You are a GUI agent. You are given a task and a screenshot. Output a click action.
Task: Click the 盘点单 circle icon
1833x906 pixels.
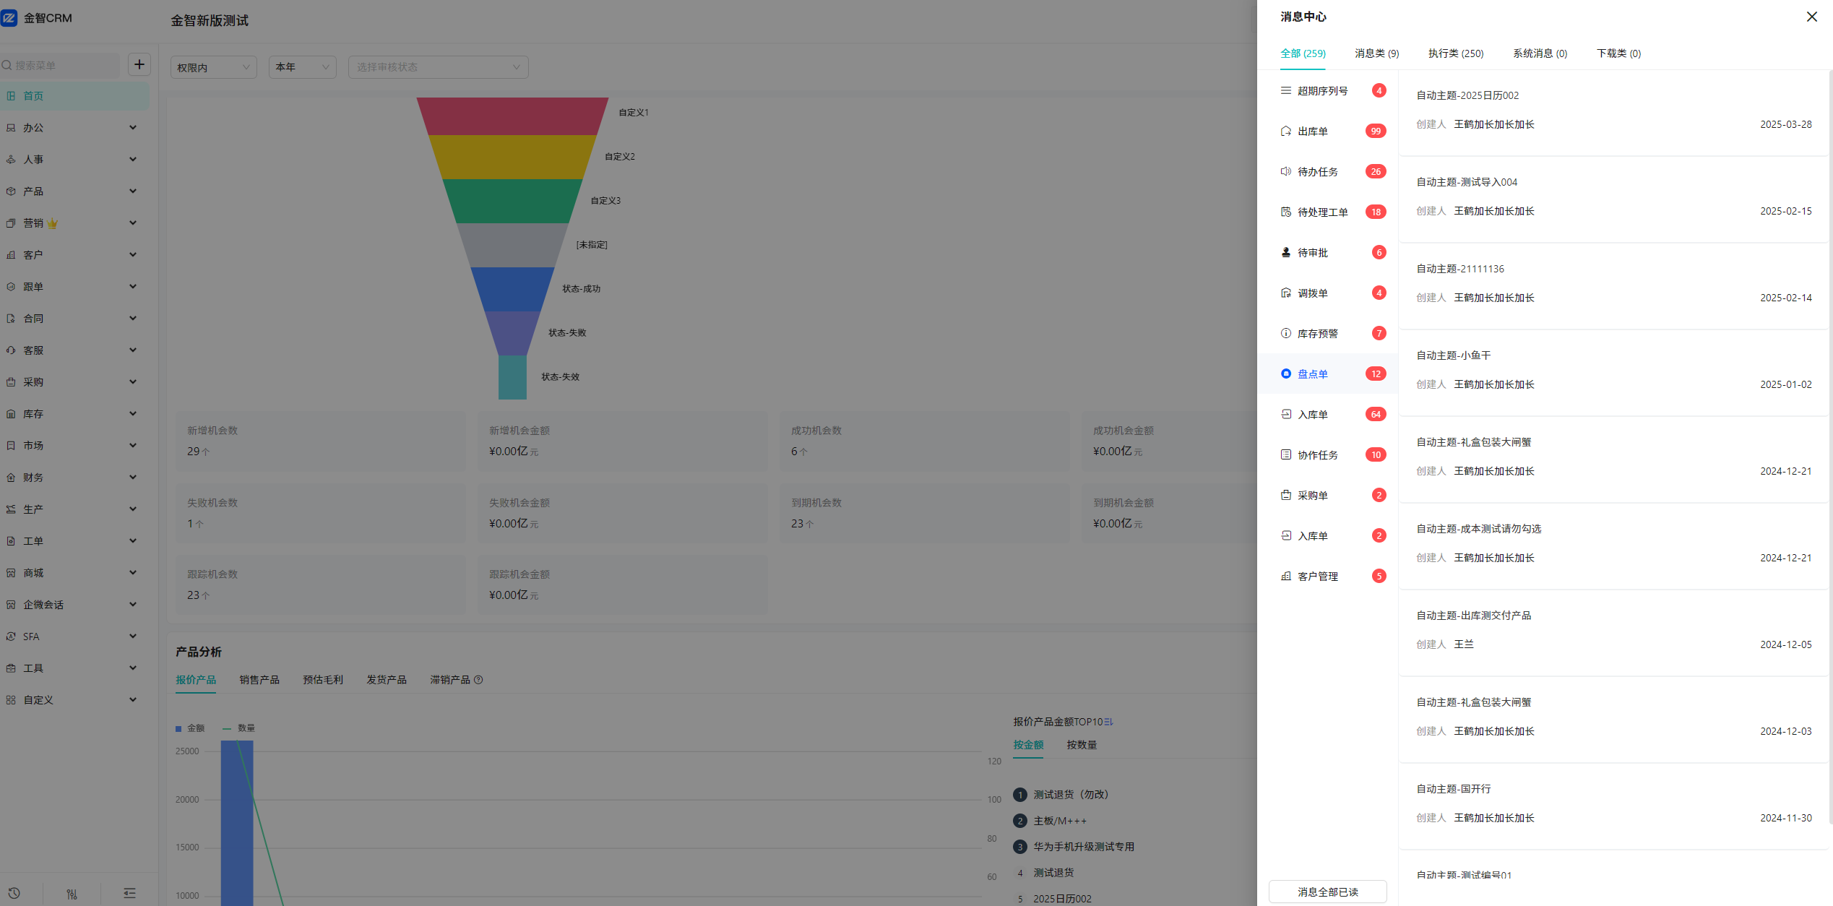(x=1285, y=374)
